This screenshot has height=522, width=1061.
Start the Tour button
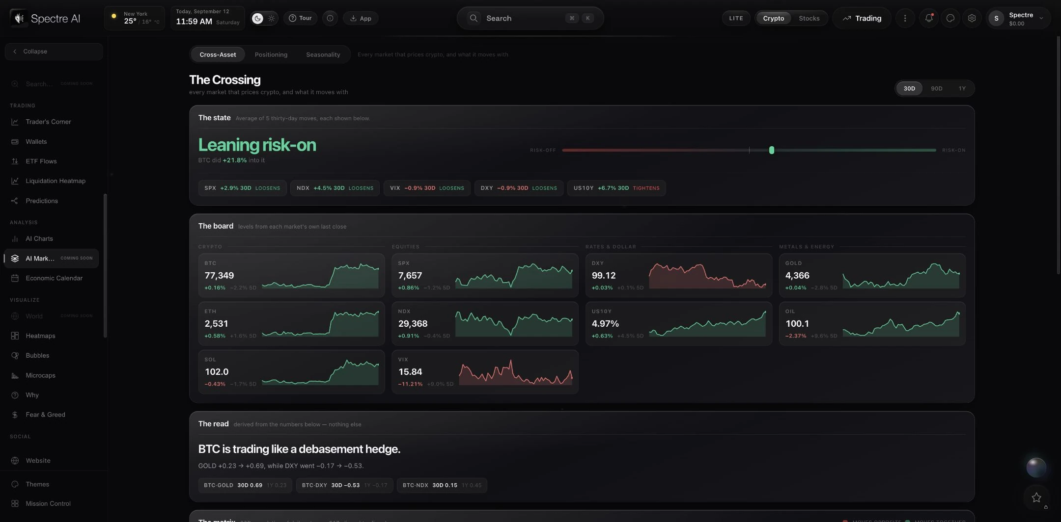(300, 18)
